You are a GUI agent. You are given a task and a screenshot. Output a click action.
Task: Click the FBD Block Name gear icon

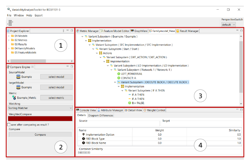(83, 143)
